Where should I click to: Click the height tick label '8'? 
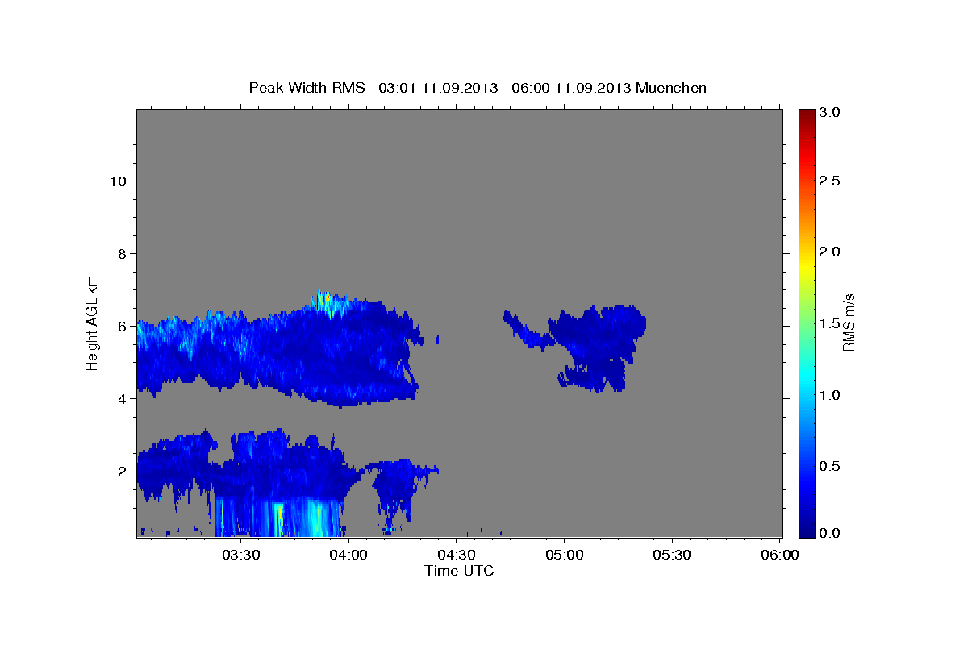[x=122, y=254]
